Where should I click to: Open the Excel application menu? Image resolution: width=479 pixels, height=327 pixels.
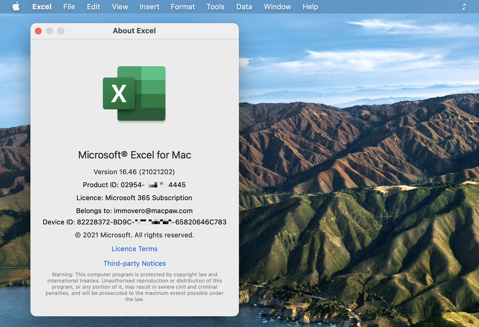click(42, 7)
